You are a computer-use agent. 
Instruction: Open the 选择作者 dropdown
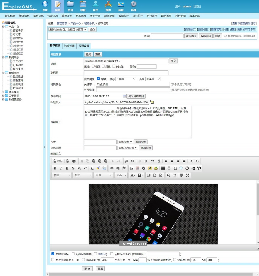coord(125,142)
